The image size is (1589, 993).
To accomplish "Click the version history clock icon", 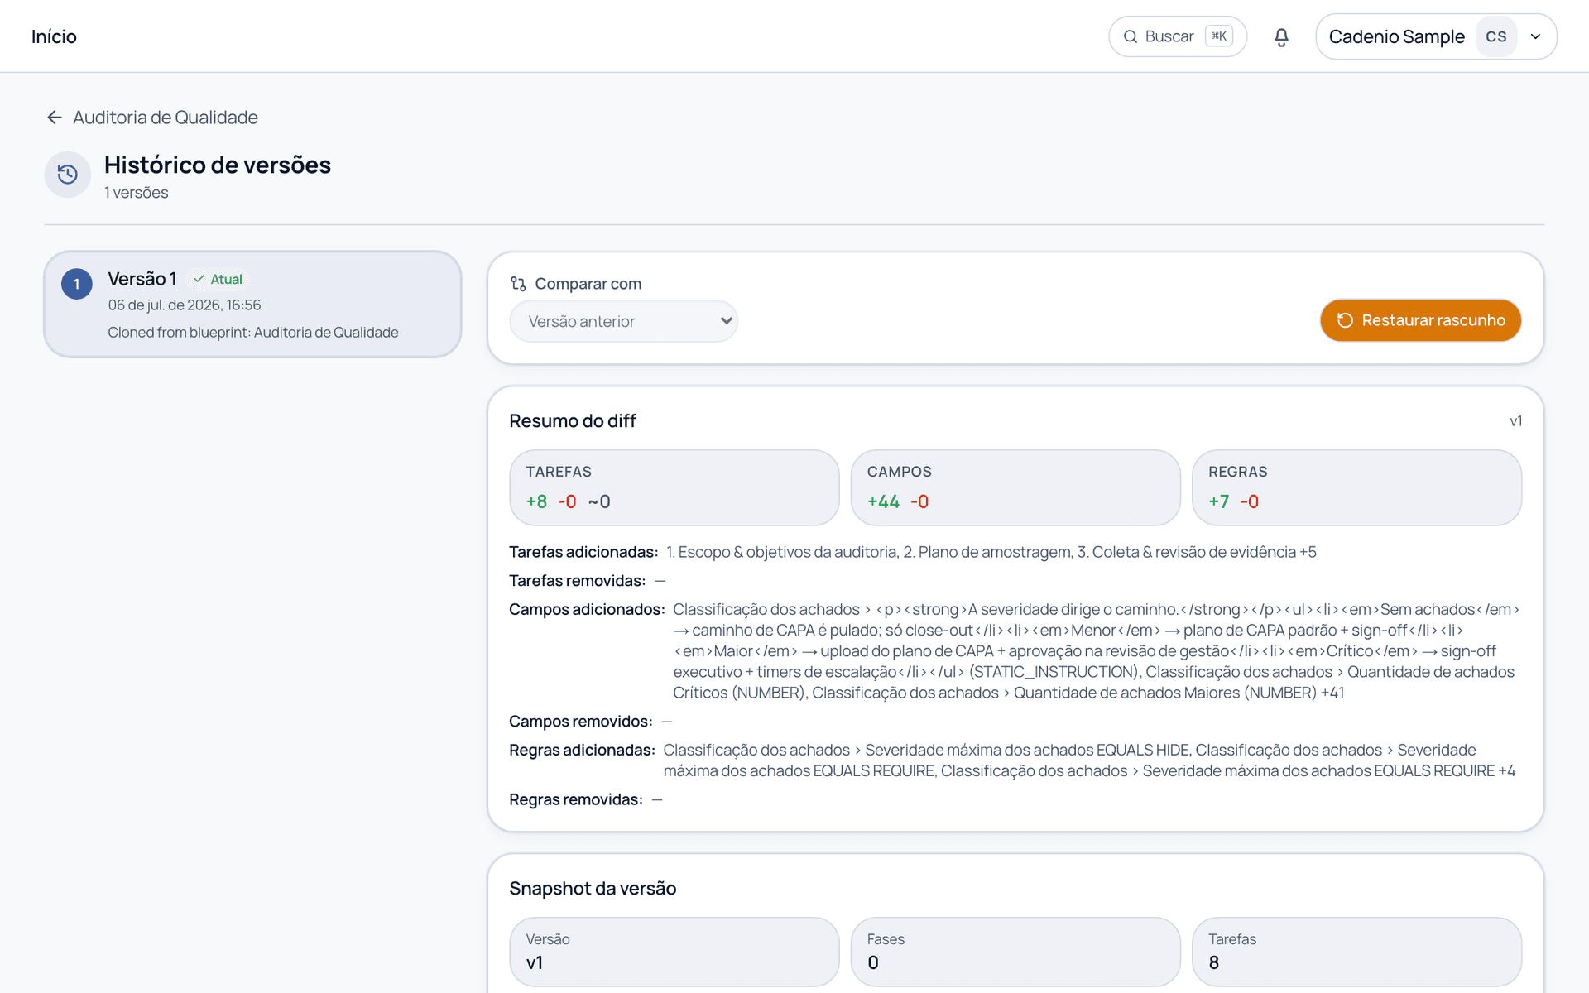I will click(68, 175).
